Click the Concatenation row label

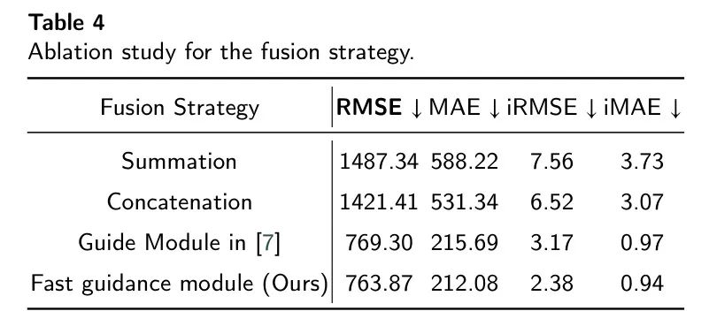click(x=180, y=202)
